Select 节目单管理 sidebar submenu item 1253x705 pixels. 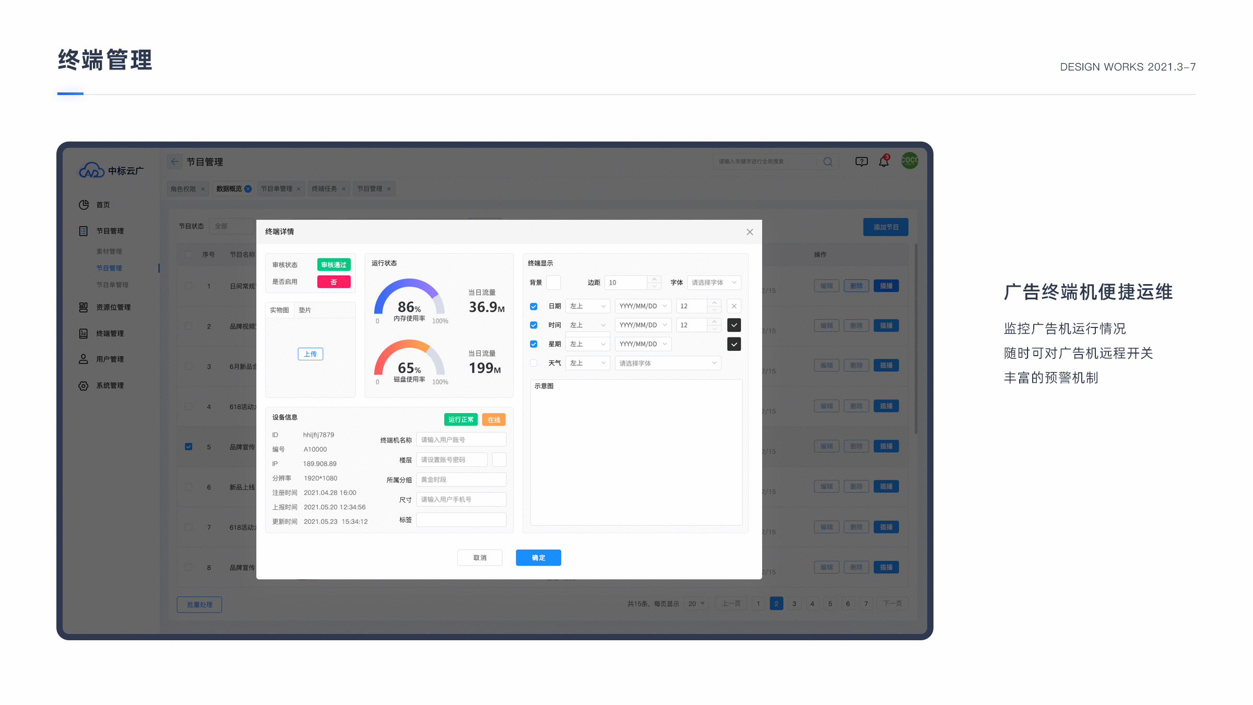point(112,285)
